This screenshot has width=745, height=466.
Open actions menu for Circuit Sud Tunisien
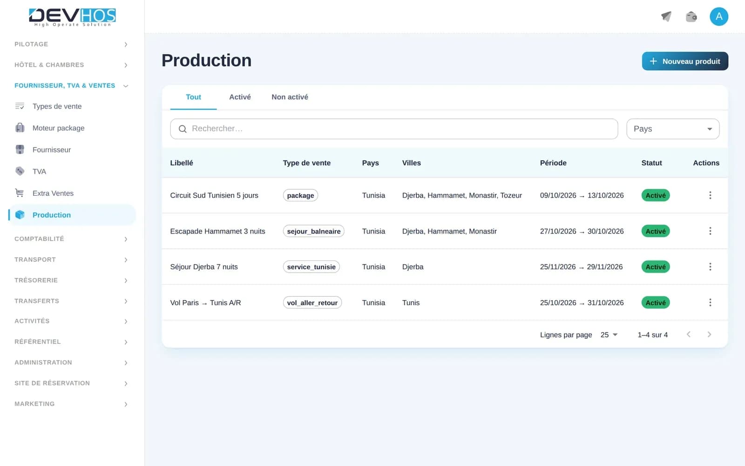(x=710, y=195)
